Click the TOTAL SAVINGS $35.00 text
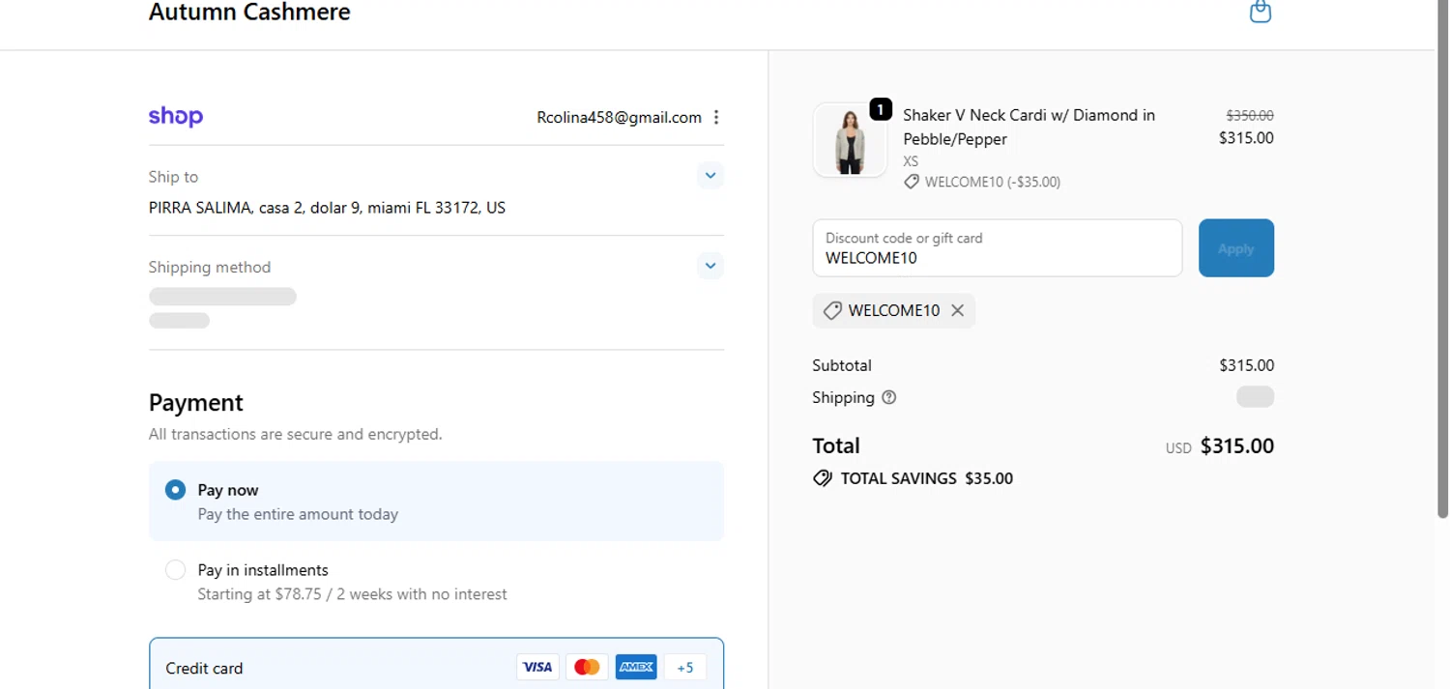Viewport: 1450px width, 689px height. pyautogui.click(x=927, y=478)
